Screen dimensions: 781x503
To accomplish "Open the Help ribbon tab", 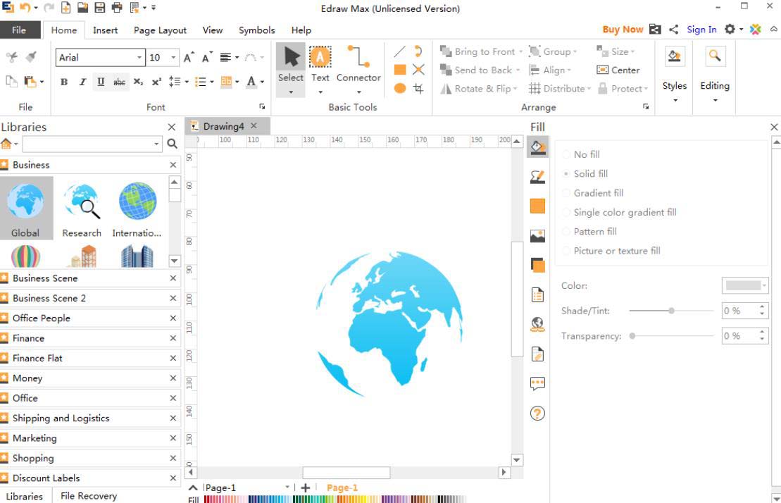I will [301, 30].
